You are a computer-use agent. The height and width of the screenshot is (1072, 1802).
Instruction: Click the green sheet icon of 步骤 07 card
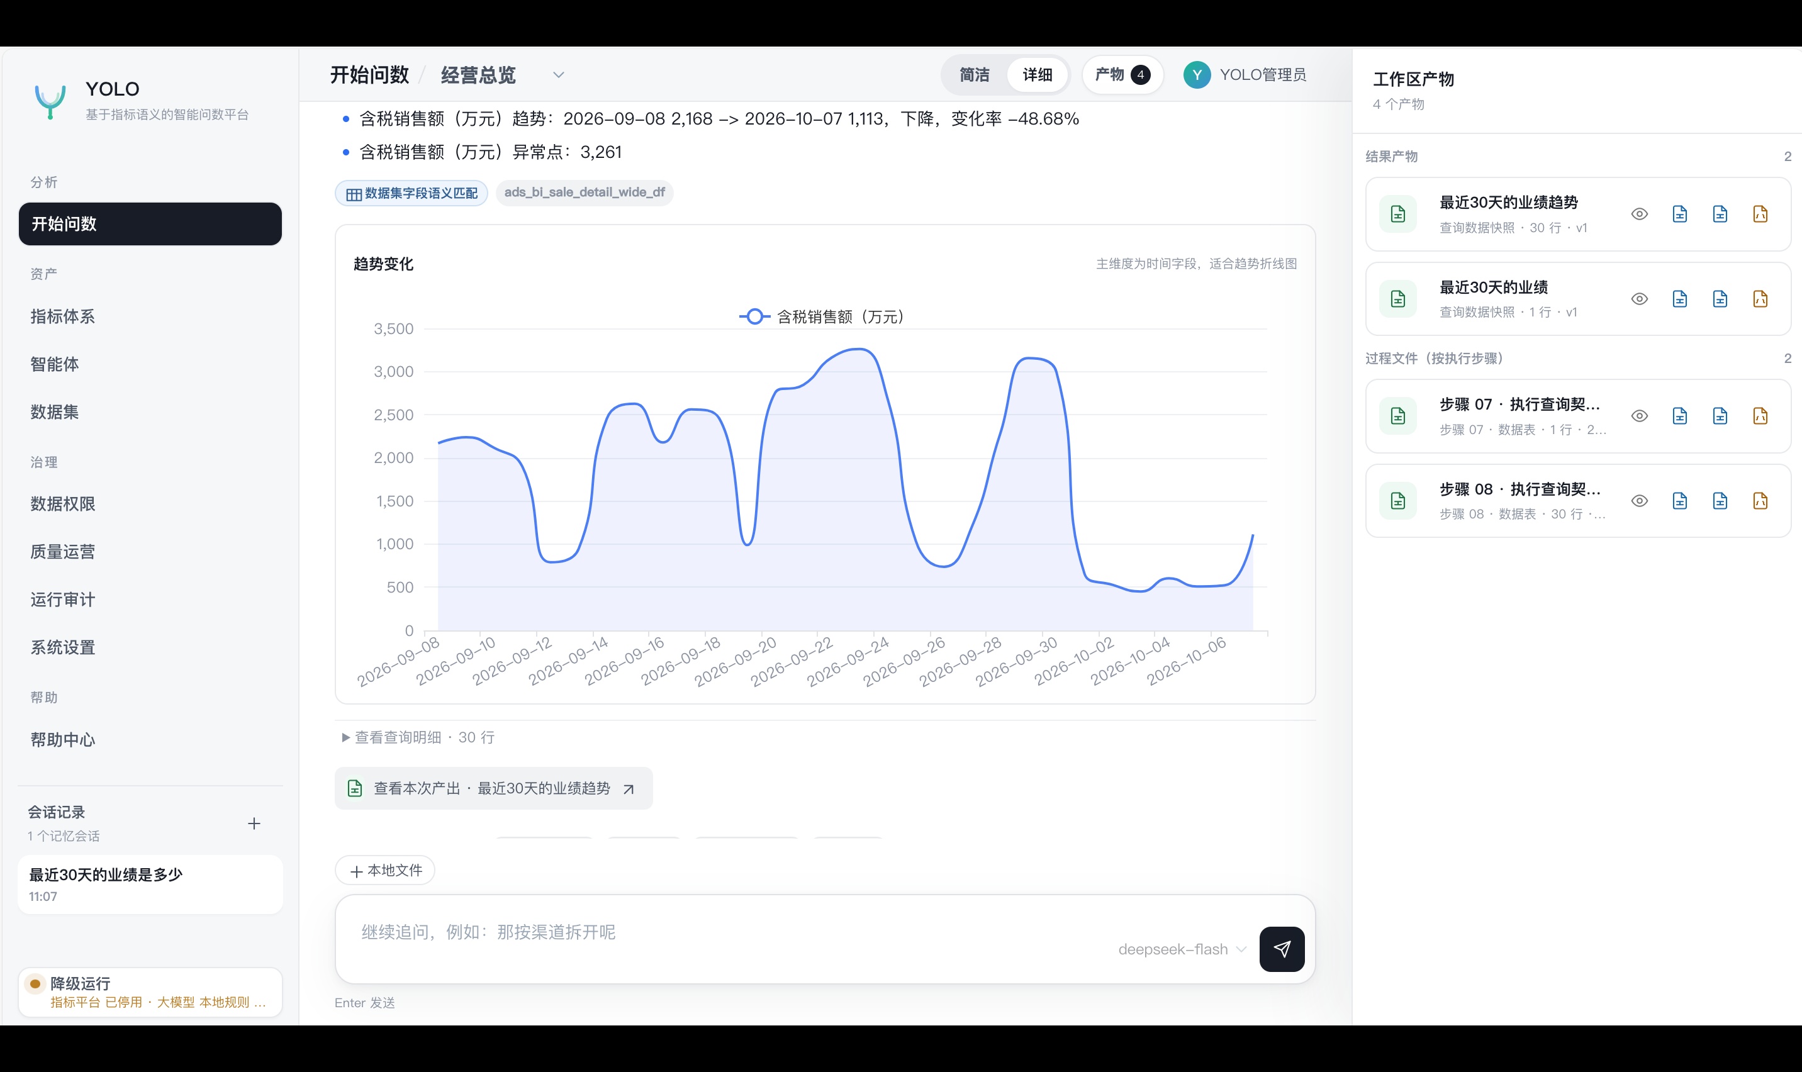pyautogui.click(x=1397, y=415)
